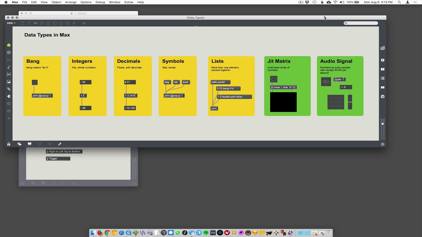This screenshot has height=237, width=422.
Task: Open 'p Right to Left Top to Bottom' in Basics window
Action: tap(64, 151)
